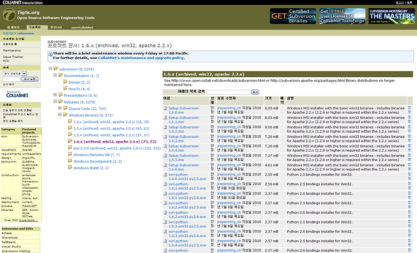The height and width of the screenshot is (253, 417).
Task: Collapse the Windows Binaries tree node
Action: coord(60,115)
